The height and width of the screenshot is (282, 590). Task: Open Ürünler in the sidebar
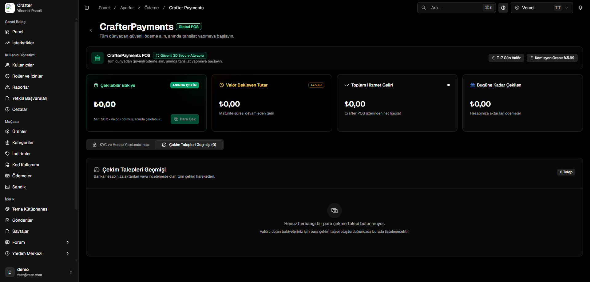[x=38, y=131]
